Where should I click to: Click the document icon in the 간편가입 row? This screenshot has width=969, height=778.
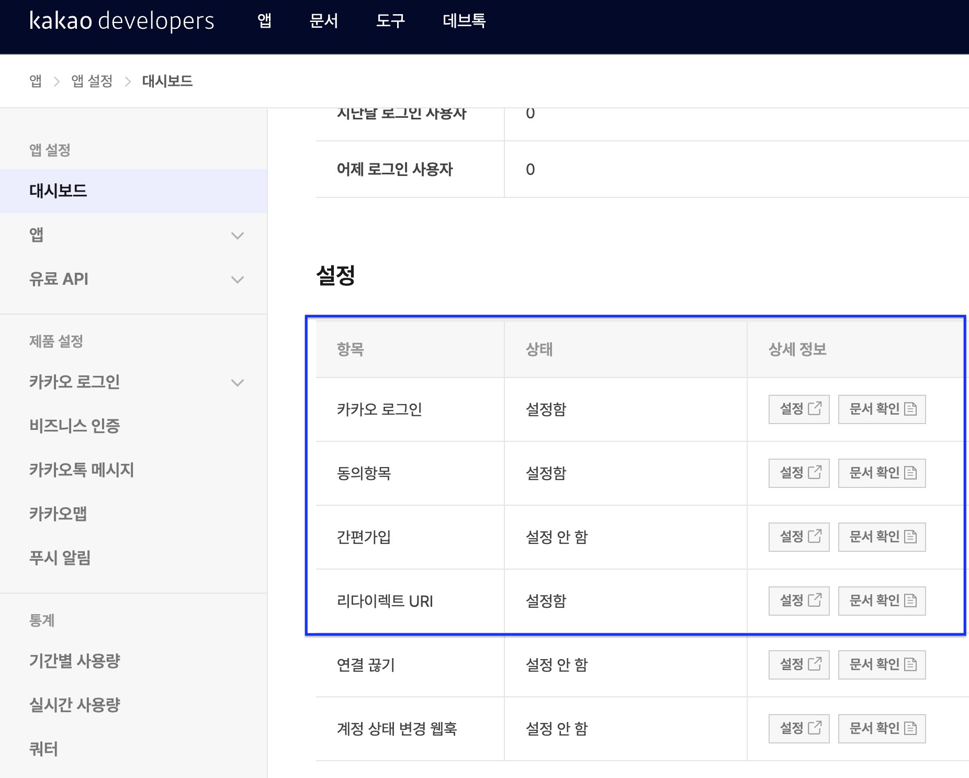click(x=910, y=537)
